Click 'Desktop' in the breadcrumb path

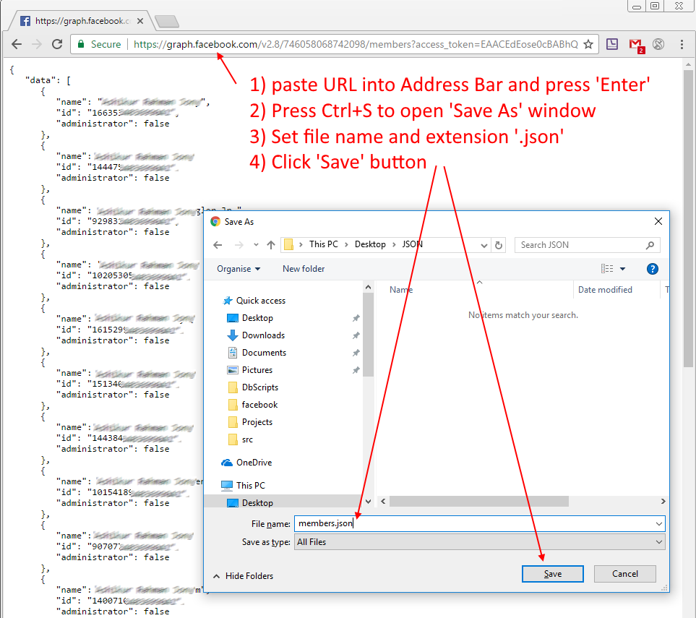tap(370, 244)
